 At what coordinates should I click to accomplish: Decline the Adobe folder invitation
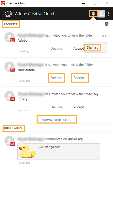(x=56, y=48)
